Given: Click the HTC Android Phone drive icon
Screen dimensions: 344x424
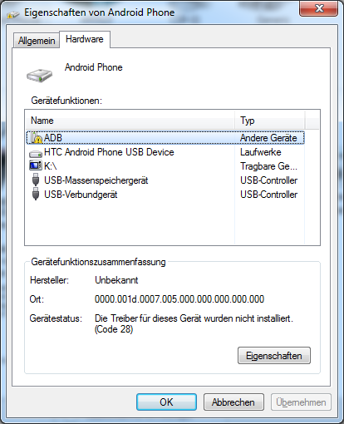Looking at the screenshot, I should [36, 154].
